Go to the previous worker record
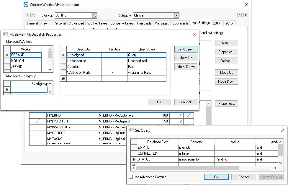 33,15
